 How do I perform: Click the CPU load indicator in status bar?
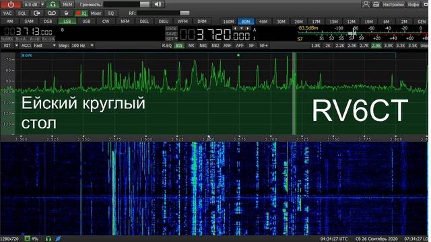32,239
